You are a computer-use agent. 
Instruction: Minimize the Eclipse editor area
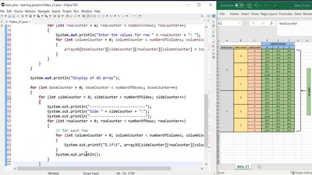pos(204,20)
